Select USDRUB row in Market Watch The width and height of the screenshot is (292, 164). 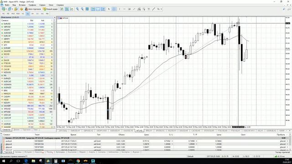(x=27, y=124)
